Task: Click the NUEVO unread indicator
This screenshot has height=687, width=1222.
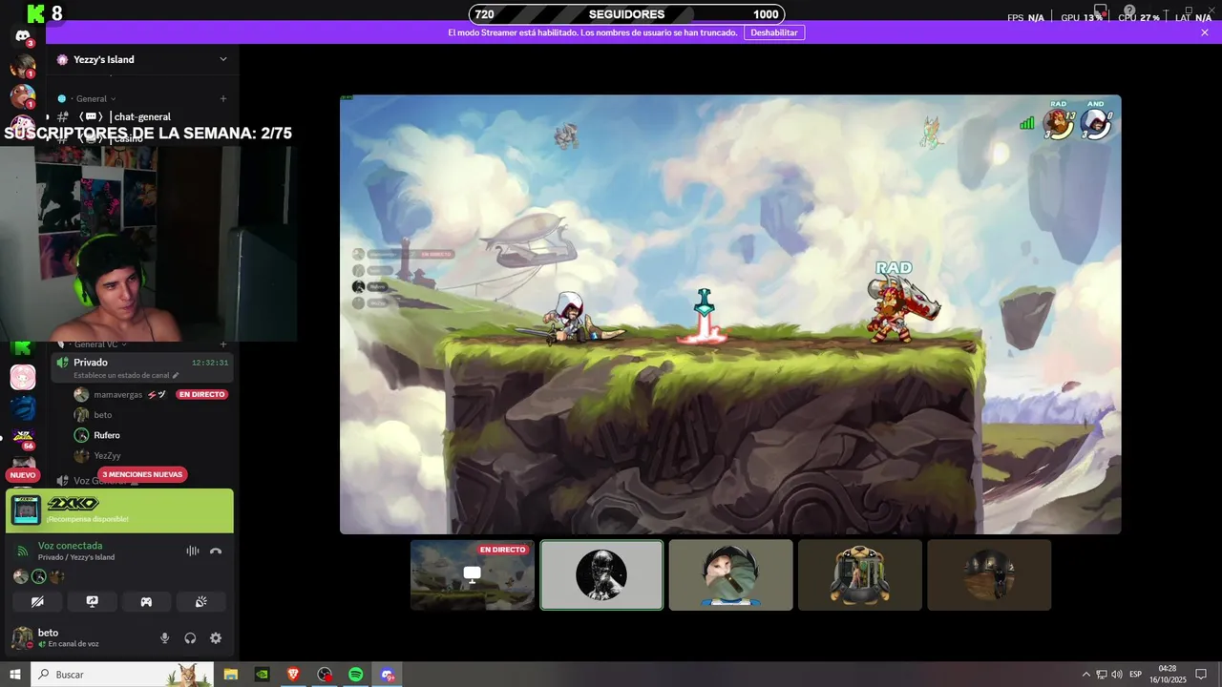Action: [x=23, y=475]
